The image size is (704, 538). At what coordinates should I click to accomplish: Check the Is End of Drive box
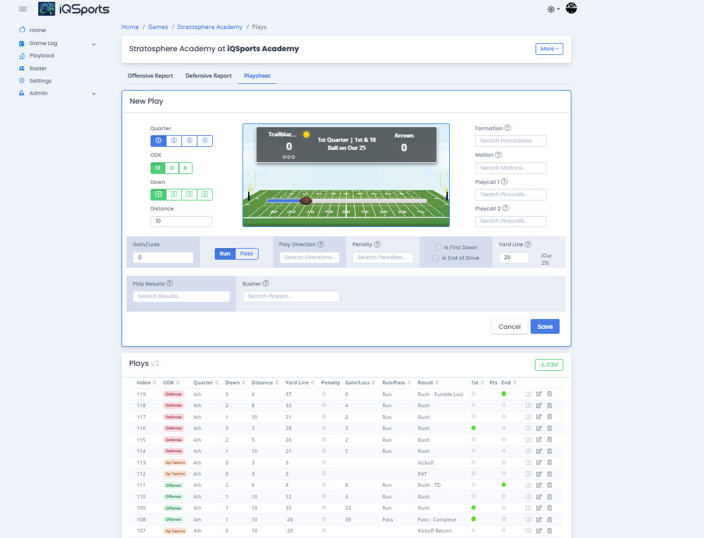436,258
